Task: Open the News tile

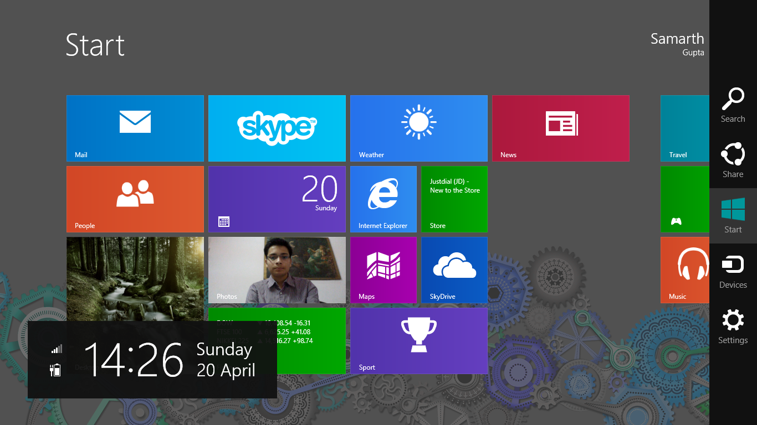Action: [x=561, y=128]
